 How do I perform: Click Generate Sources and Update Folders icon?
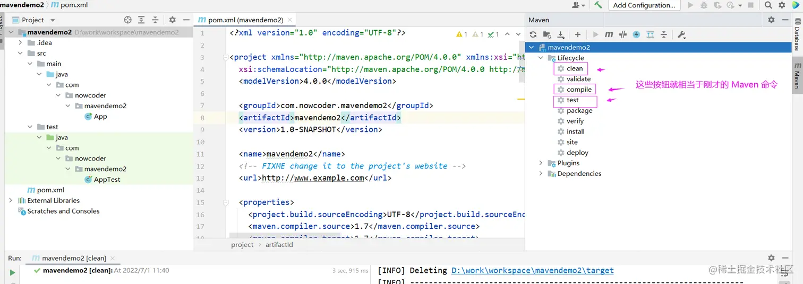(x=547, y=34)
